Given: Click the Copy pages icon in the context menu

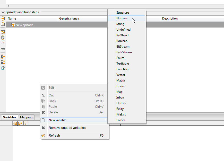Looking at the screenshot, I should [43, 101].
